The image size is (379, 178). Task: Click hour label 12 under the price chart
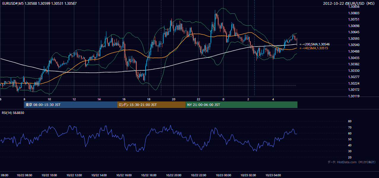(74, 99)
